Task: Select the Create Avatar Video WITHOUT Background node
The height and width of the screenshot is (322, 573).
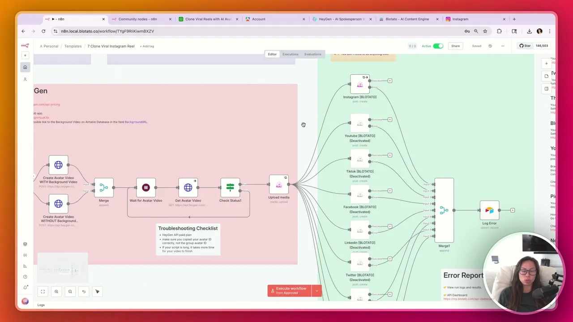Action: pyautogui.click(x=58, y=204)
